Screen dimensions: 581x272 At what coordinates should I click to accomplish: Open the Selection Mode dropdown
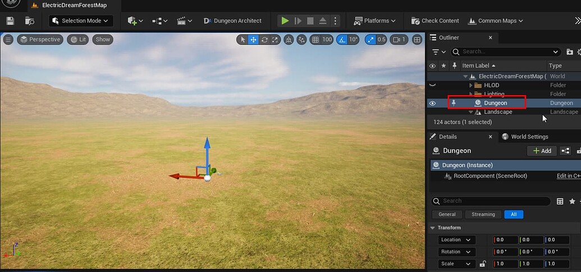81,21
